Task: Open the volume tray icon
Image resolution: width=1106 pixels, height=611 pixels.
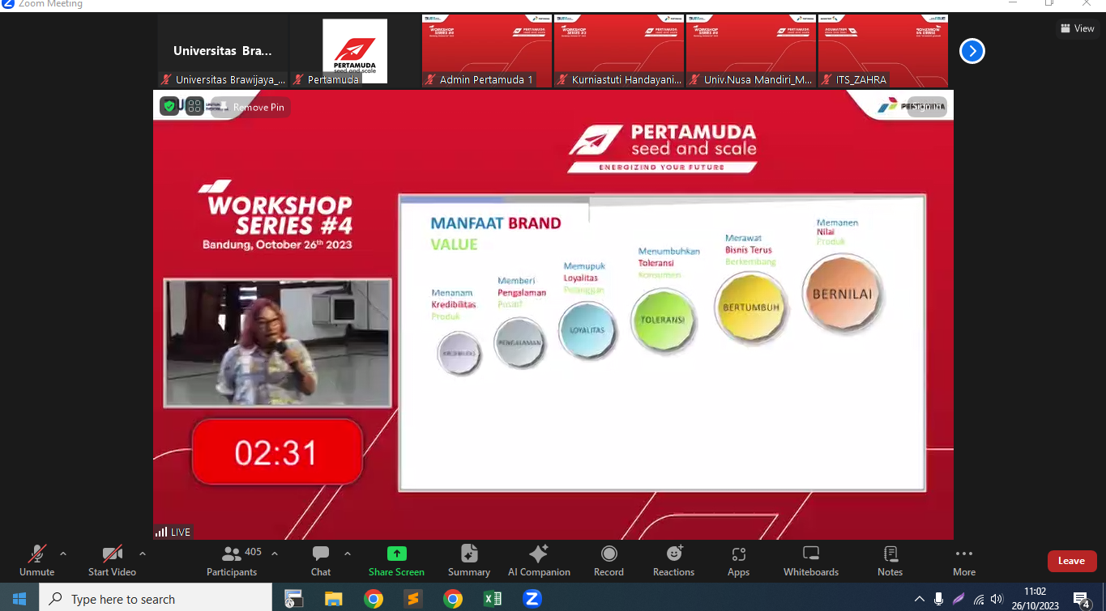Action: pyautogui.click(x=997, y=599)
